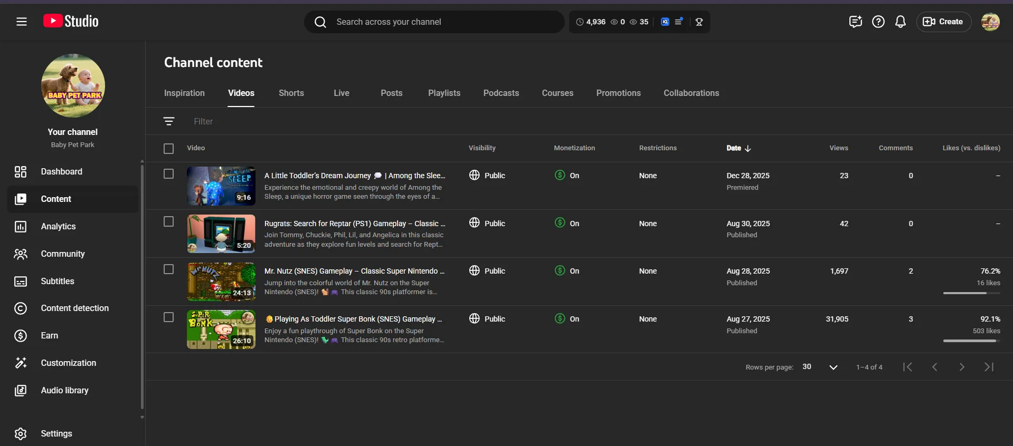Open Earn in the sidebar

point(73,336)
